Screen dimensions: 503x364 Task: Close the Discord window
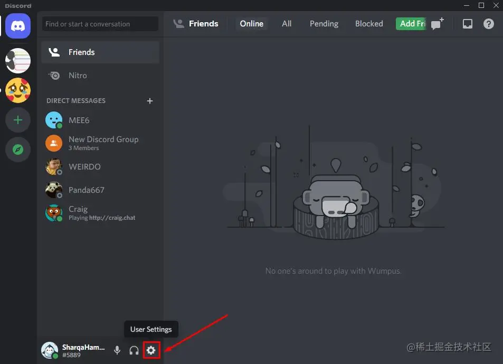point(496,5)
